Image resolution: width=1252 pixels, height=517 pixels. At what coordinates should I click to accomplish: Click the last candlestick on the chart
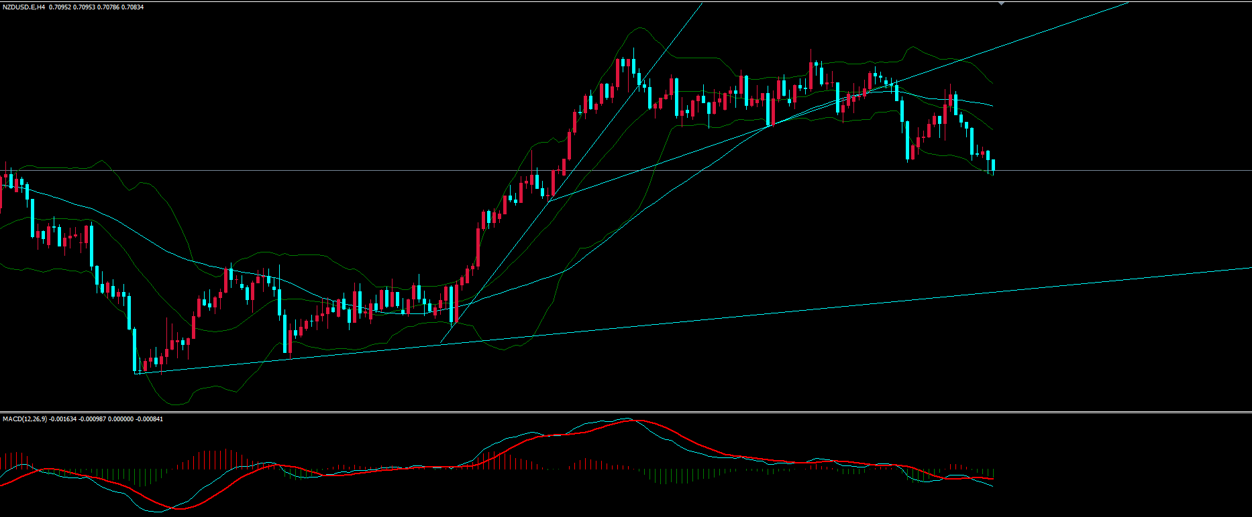pyautogui.click(x=993, y=165)
